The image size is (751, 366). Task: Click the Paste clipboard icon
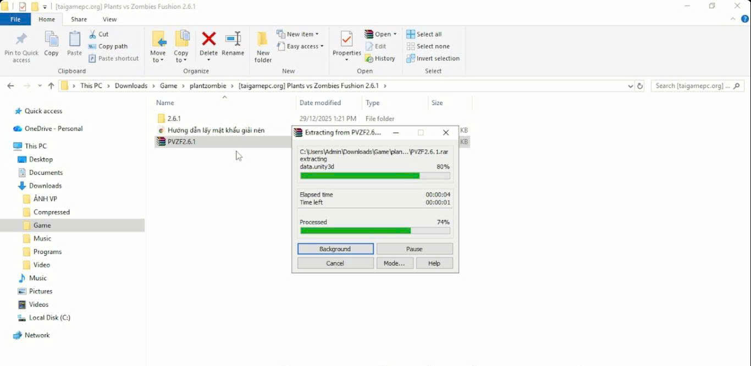point(74,39)
